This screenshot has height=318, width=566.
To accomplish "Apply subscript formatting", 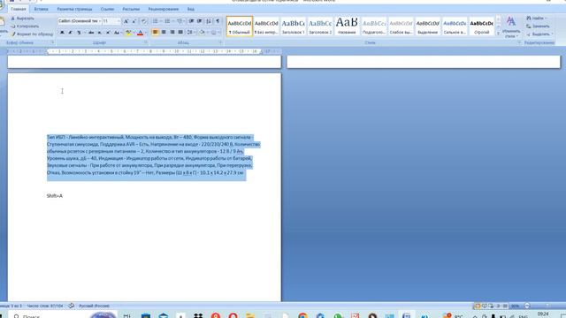I will 100,33.
